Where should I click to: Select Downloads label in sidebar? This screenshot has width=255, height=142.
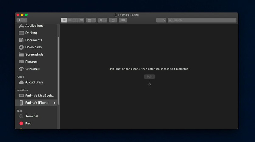(x=33, y=47)
